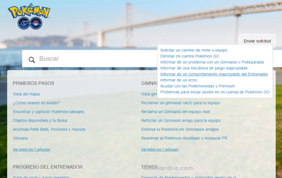The width and height of the screenshot is (282, 178).
Task: Open the Glosario link
Action: (x=20, y=138)
